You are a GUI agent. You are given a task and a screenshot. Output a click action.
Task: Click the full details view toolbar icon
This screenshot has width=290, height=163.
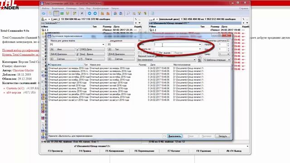point(56,14)
